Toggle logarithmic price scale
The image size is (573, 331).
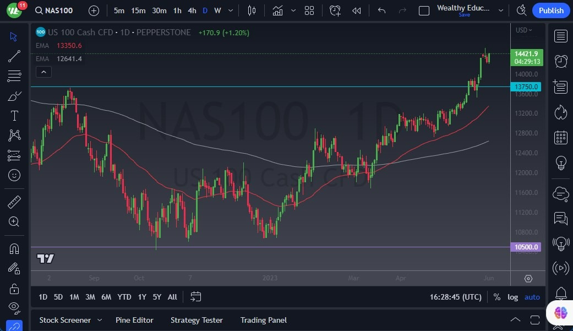512,297
